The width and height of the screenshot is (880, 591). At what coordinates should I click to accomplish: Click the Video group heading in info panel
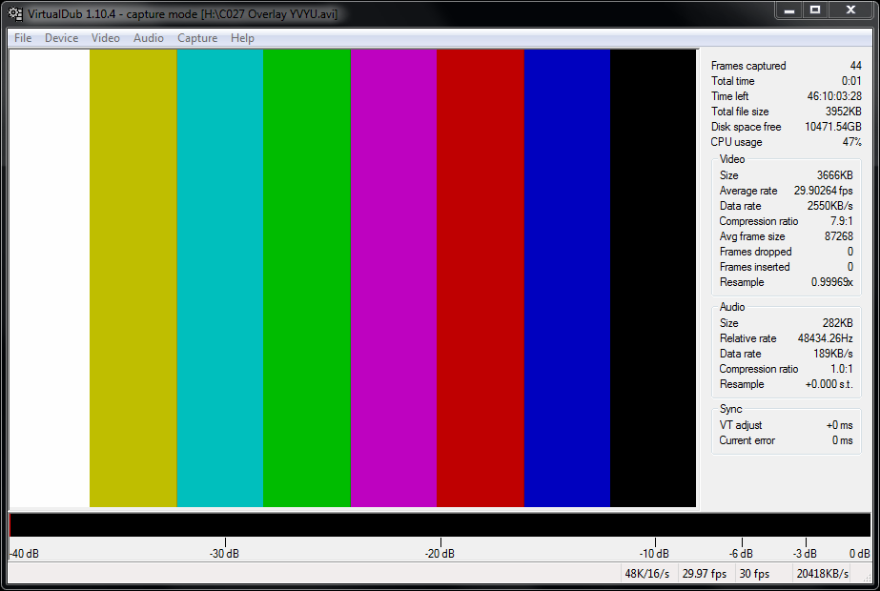732,159
